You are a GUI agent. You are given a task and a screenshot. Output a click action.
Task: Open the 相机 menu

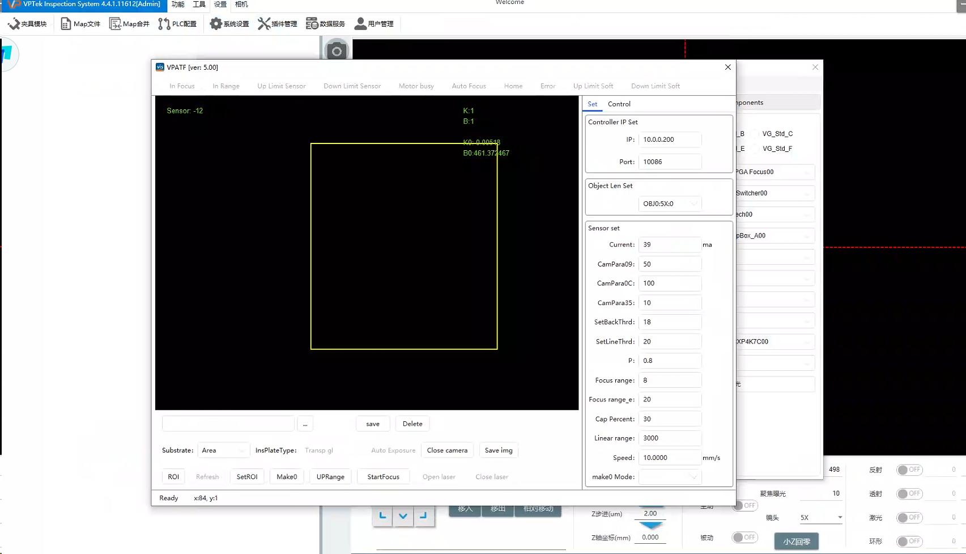click(x=241, y=5)
